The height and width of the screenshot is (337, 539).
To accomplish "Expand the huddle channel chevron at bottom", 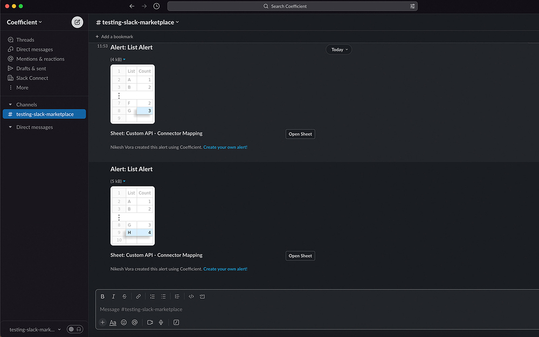I will [x=59, y=329].
